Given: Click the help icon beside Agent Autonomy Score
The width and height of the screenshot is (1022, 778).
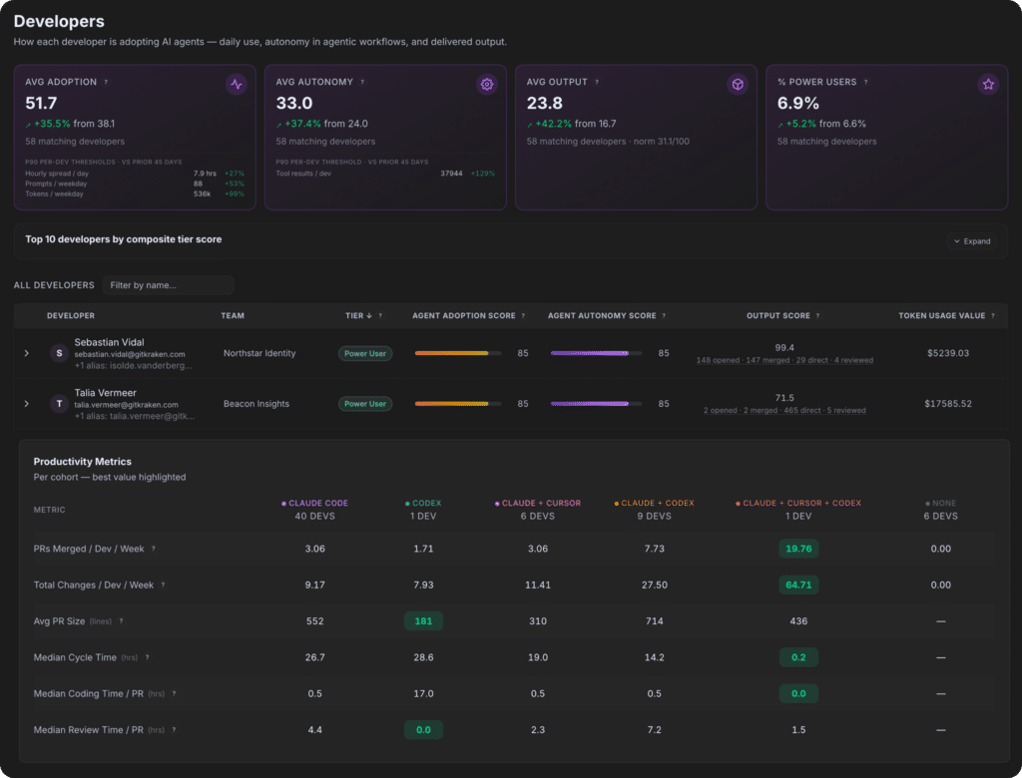Looking at the screenshot, I should point(664,316).
